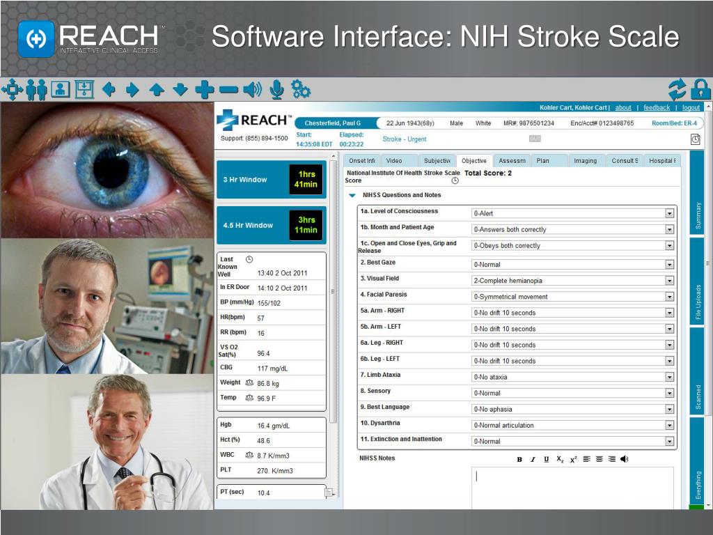Click the speaker volume icon in toolbar

[252, 90]
